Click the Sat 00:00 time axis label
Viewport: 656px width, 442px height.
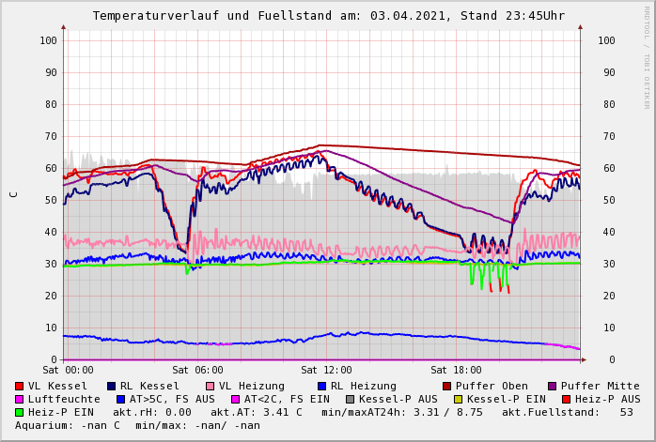(x=68, y=371)
